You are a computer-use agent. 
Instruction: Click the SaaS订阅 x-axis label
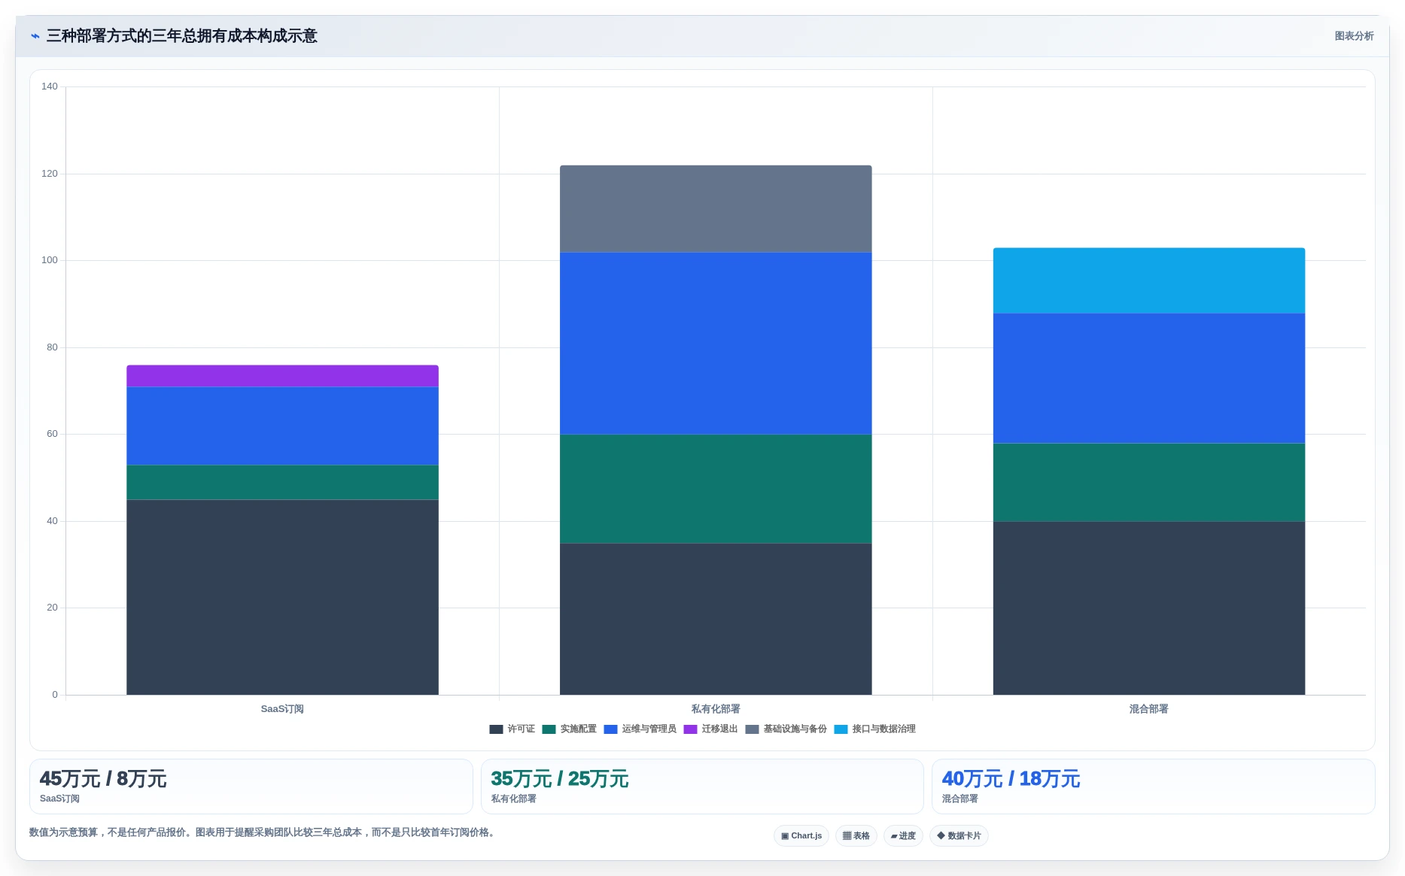282,709
